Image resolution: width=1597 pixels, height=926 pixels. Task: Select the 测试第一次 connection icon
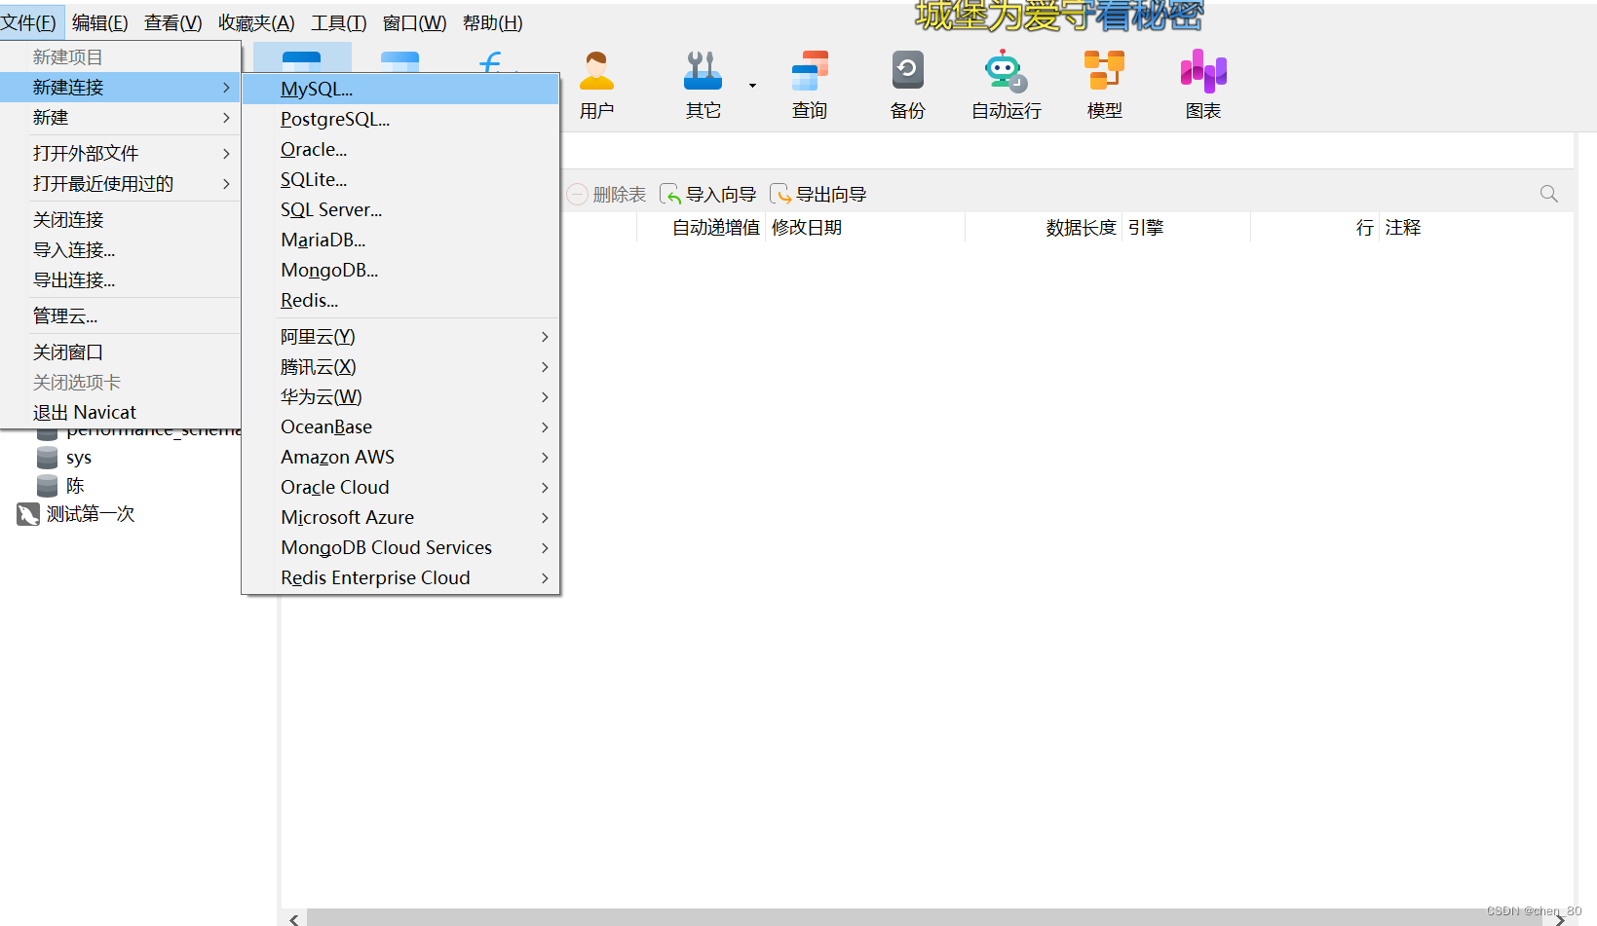tap(27, 513)
